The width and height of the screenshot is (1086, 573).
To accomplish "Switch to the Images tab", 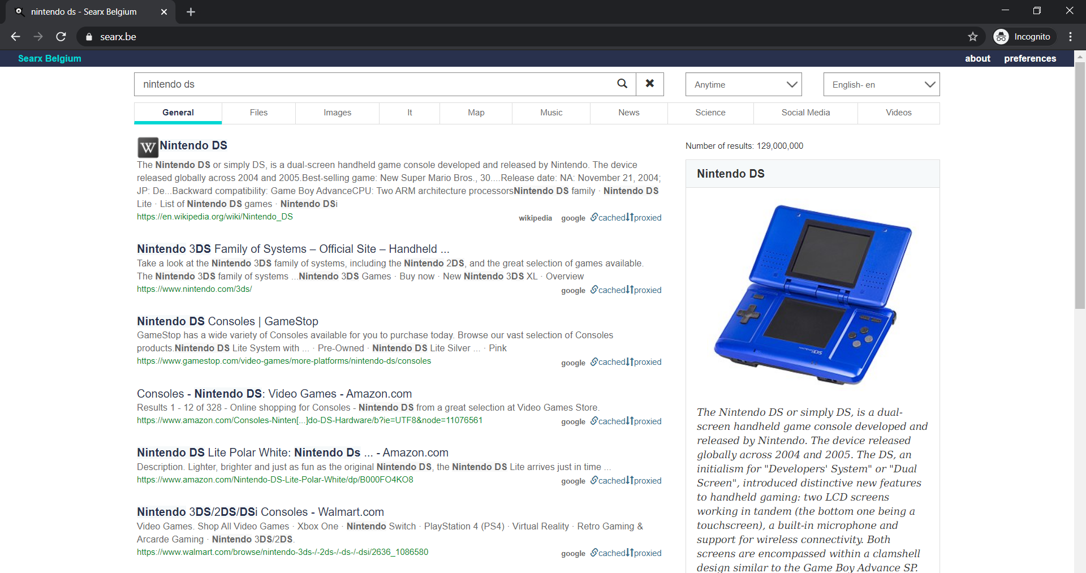I will [x=337, y=113].
